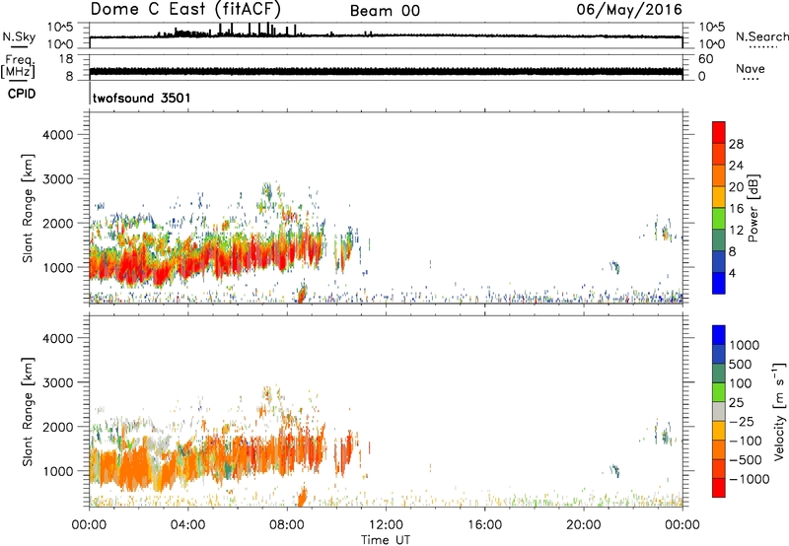The width and height of the screenshot is (789, 546).
Task: Click the 'CPID' row label
Action: [22, 94]
